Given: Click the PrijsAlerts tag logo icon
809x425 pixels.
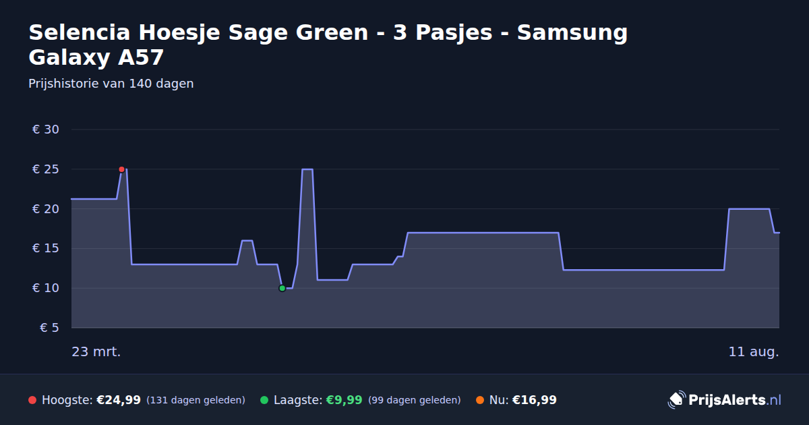Looking at the screenshot, I should click(x=676, y=400).
